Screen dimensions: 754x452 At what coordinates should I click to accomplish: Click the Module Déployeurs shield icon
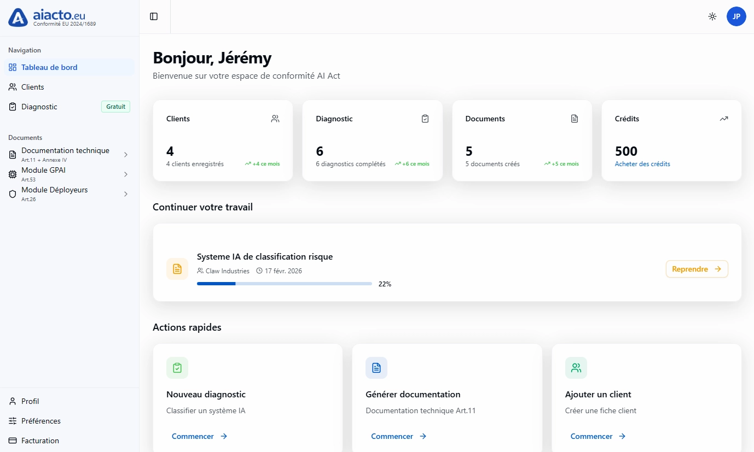click(x=12, y=193)
